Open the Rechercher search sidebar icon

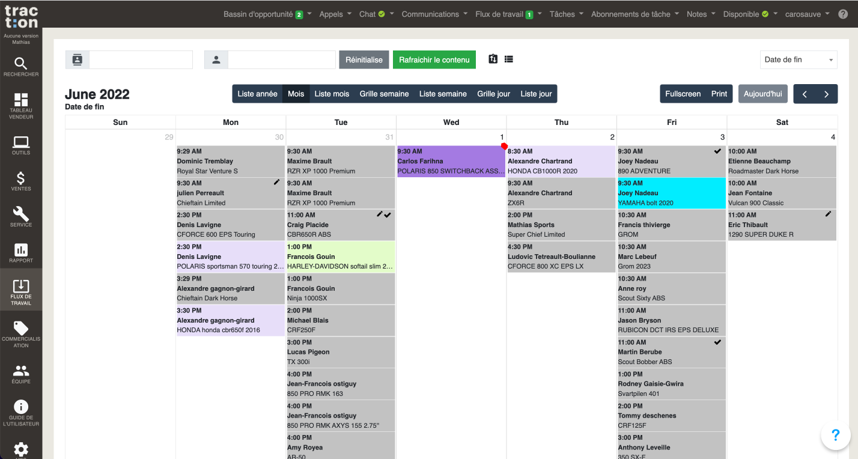(x=21, y=67)
